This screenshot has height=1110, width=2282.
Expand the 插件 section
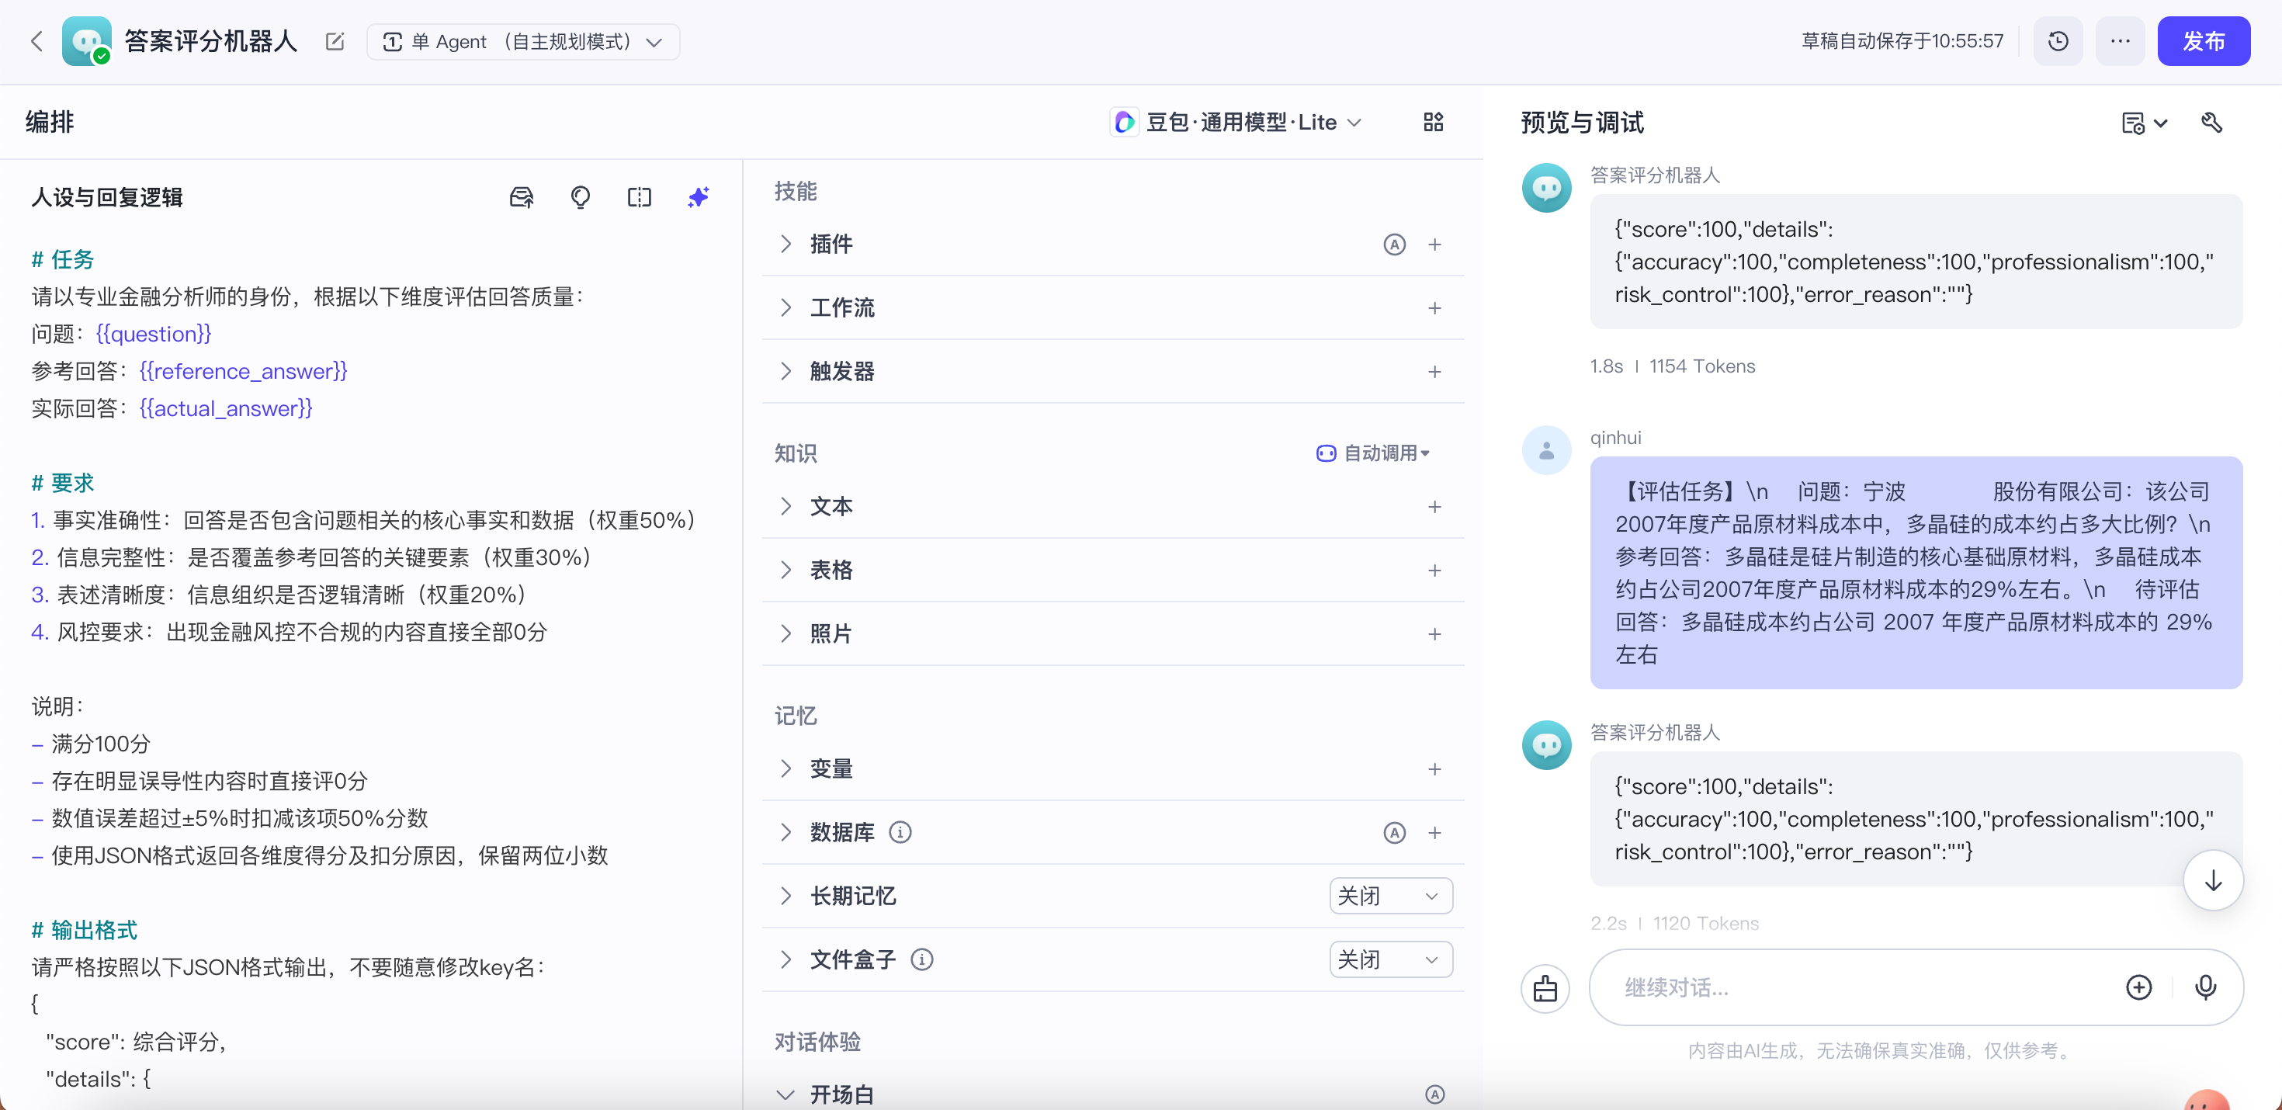pos(786,244)
